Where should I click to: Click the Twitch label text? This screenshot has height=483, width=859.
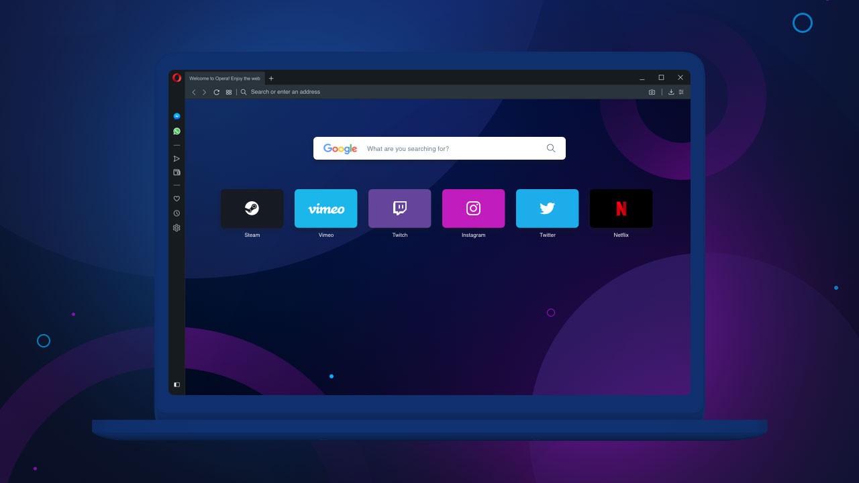click(400, 235)
